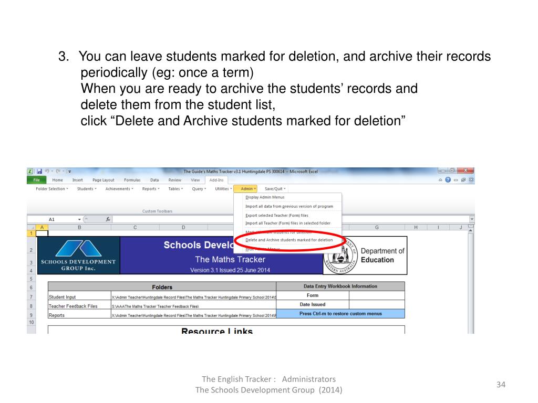Image resolution: width=538 pixels, height=403 pixels.
Task: Click the Save icon in Quick Access Toolbar
Action: [39, 172]
